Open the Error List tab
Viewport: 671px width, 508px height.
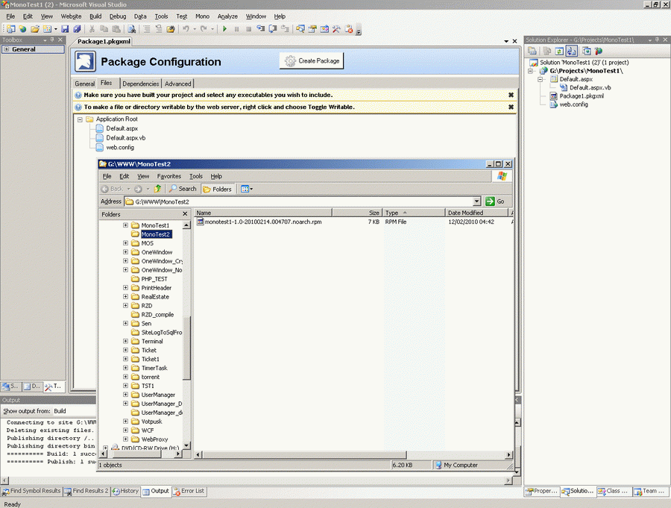point(189,492)
